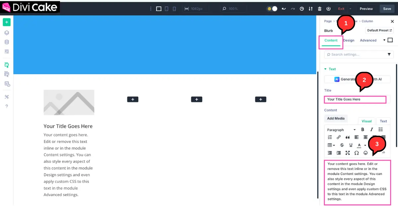
Task: Switch to desktop view mode
Action: (159, 9)
